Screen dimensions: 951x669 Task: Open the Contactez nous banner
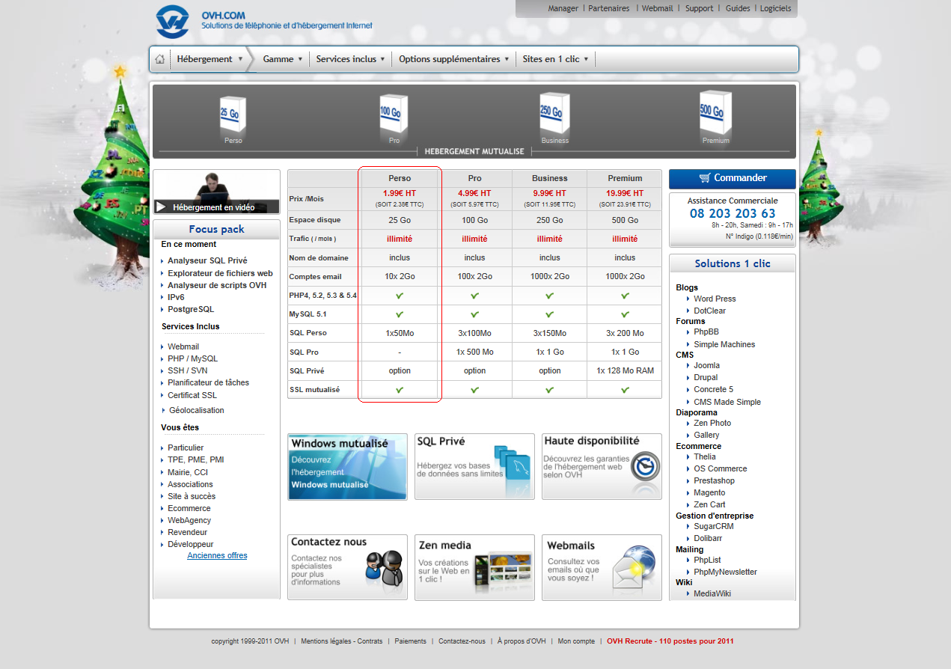[x=347, y=567]
